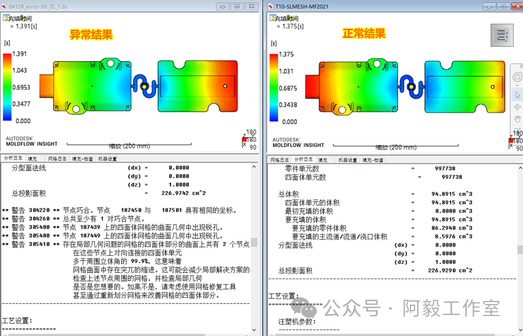Click warning 304220 coincident nodes line
The width and height of the screenshot is (523, 336).
(120, 210)
